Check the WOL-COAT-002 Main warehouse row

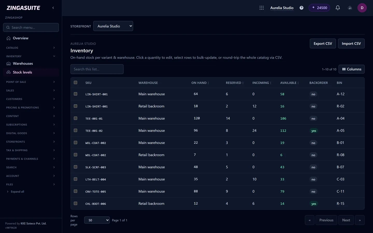[75, 143]
